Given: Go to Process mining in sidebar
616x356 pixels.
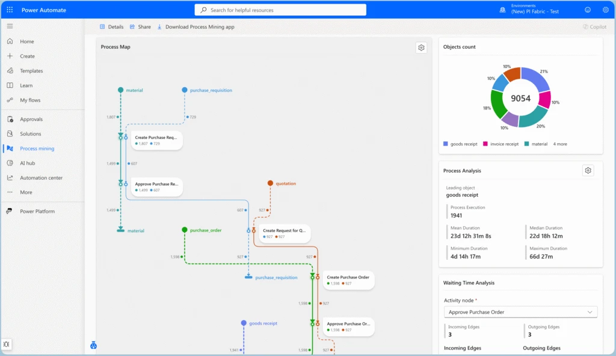Looking at the screenshot, I should [x=37, y=149].
